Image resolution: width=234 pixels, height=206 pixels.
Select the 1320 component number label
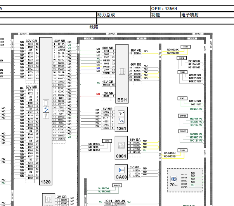[x=46, y=182]
